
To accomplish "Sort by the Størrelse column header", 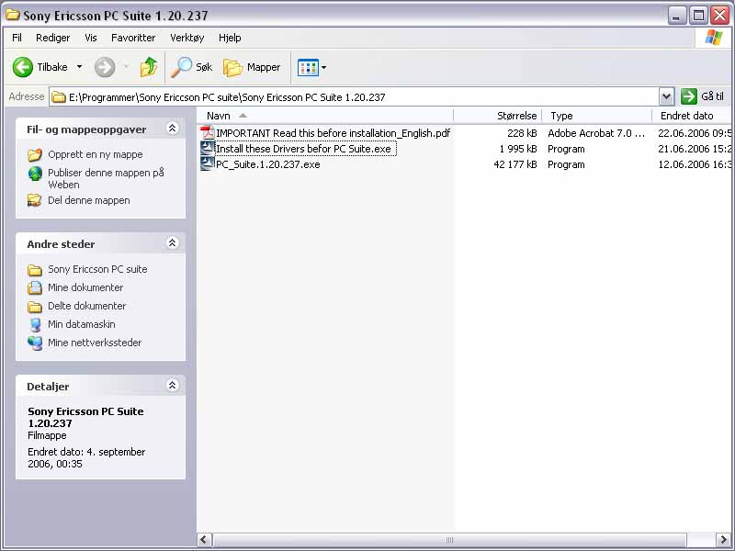I will [498, 116].
